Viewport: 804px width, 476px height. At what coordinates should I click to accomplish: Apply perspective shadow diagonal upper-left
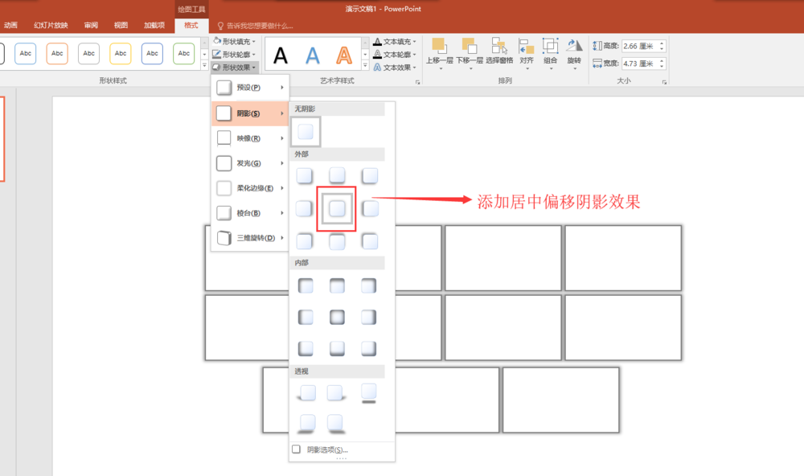click(x=306, y=393)
